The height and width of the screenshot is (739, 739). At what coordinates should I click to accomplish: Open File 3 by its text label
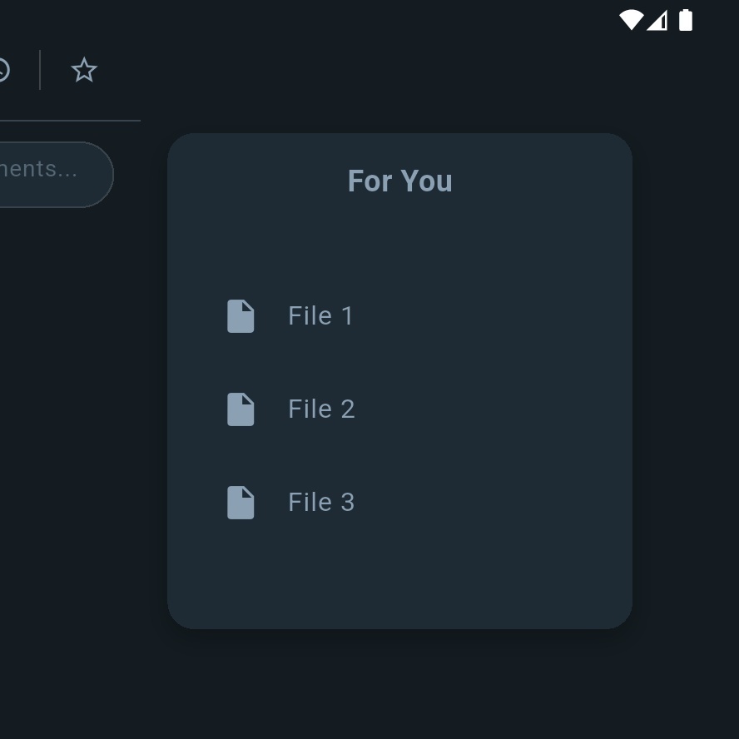coord(321,503)
